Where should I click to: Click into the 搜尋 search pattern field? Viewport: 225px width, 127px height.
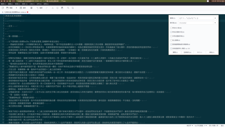(196, 18)
